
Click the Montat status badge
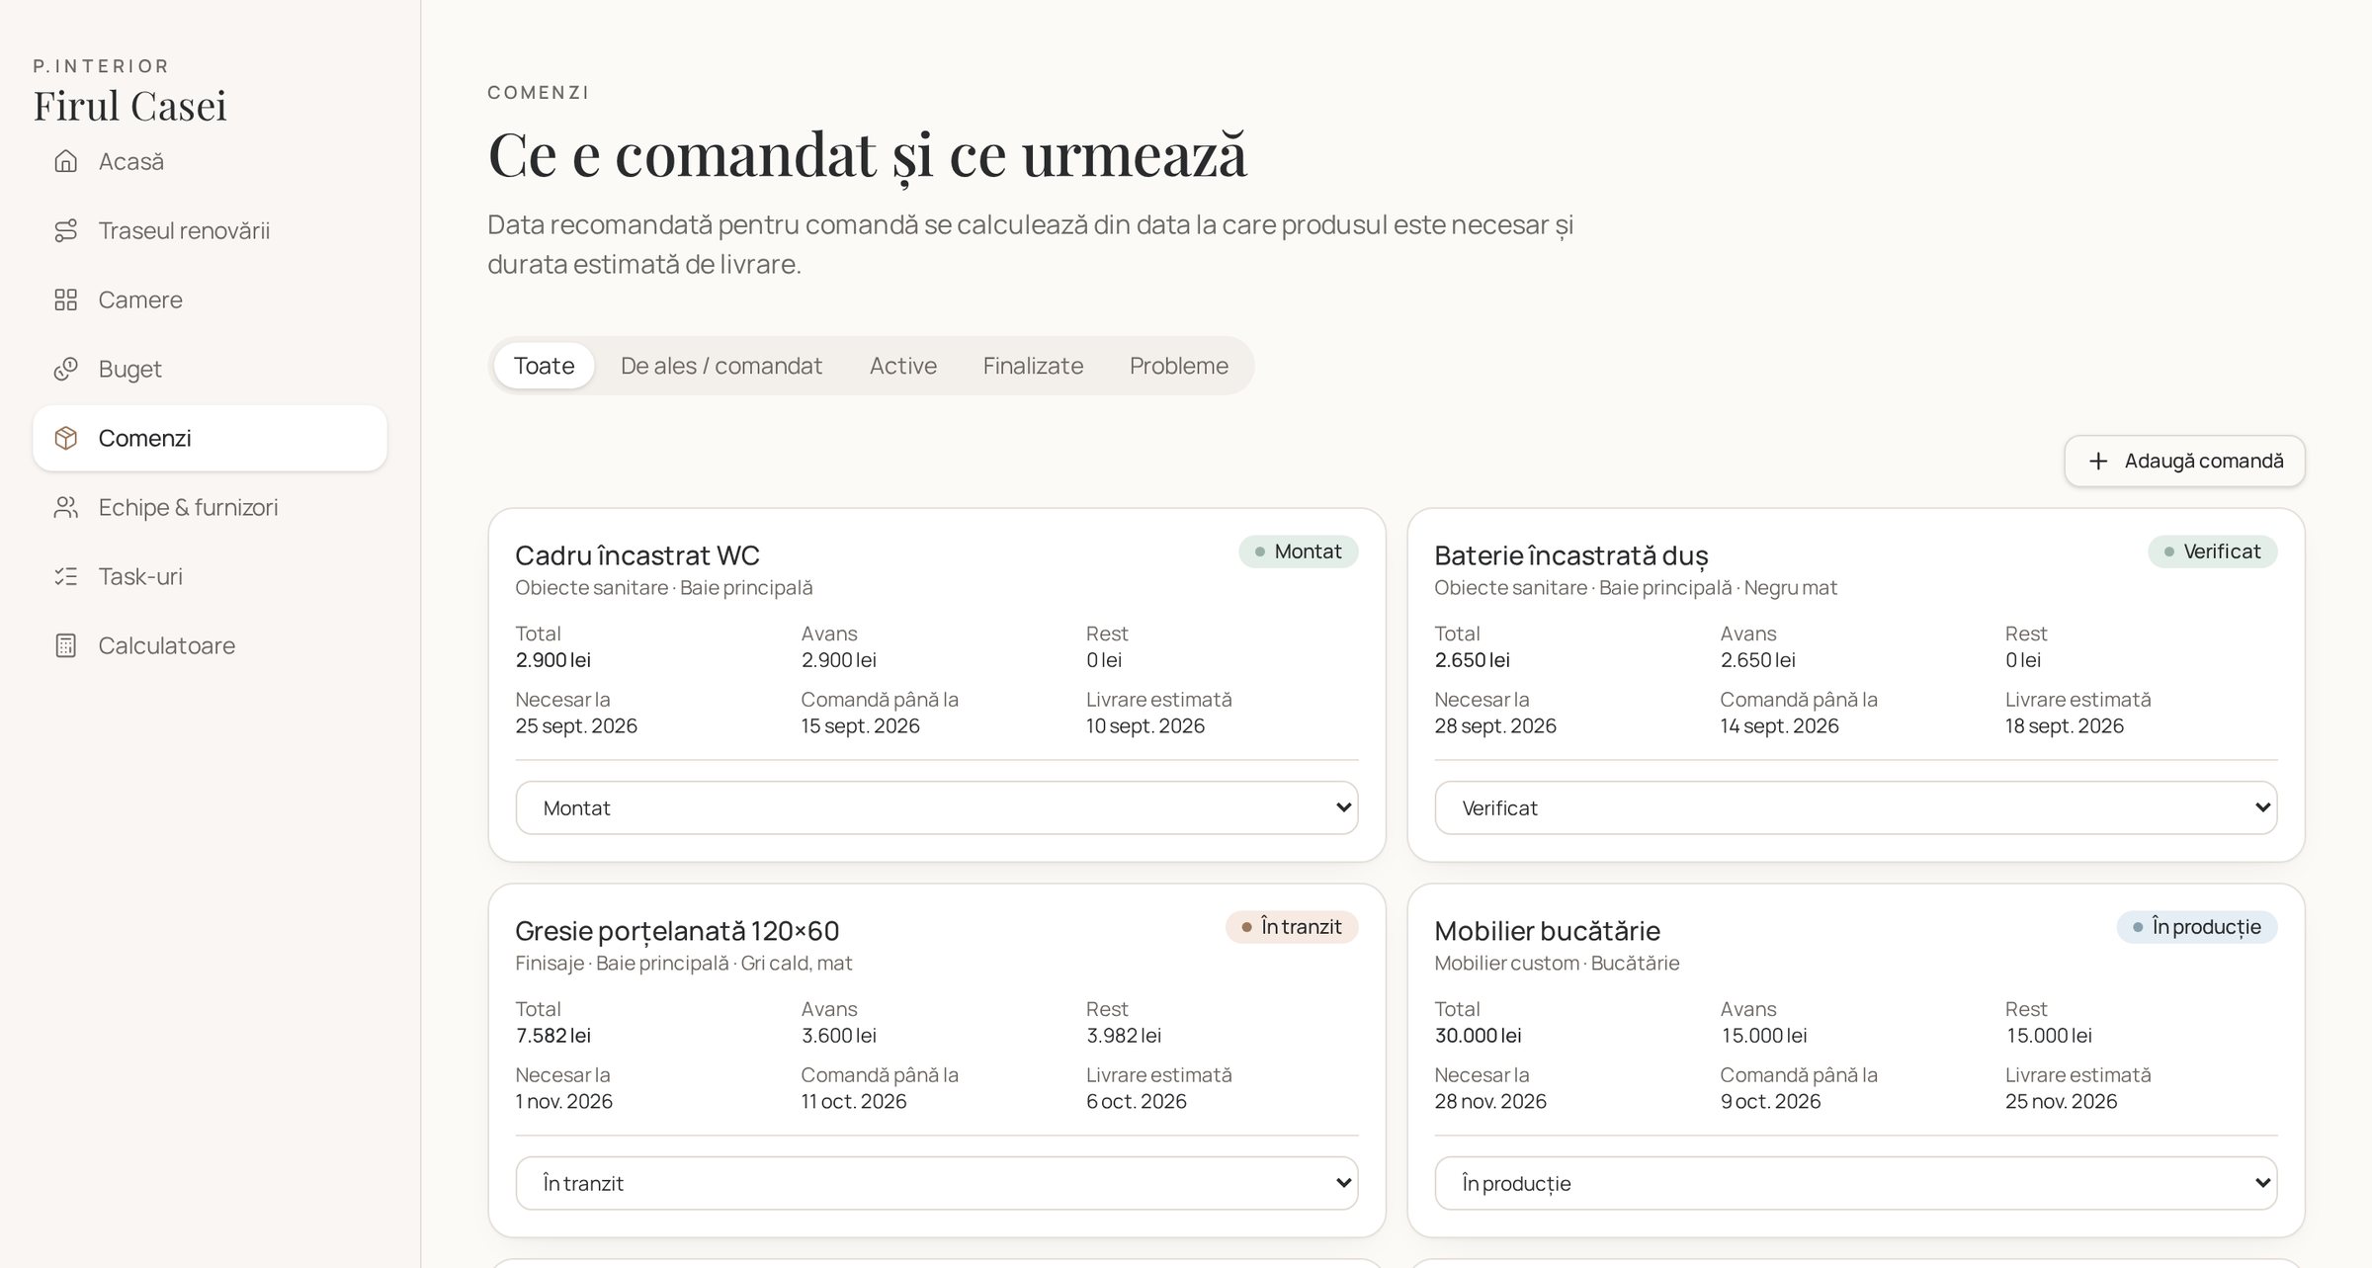[1298, 551]
